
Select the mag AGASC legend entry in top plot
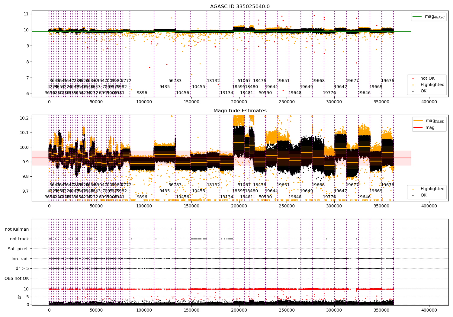pos(429,17)
